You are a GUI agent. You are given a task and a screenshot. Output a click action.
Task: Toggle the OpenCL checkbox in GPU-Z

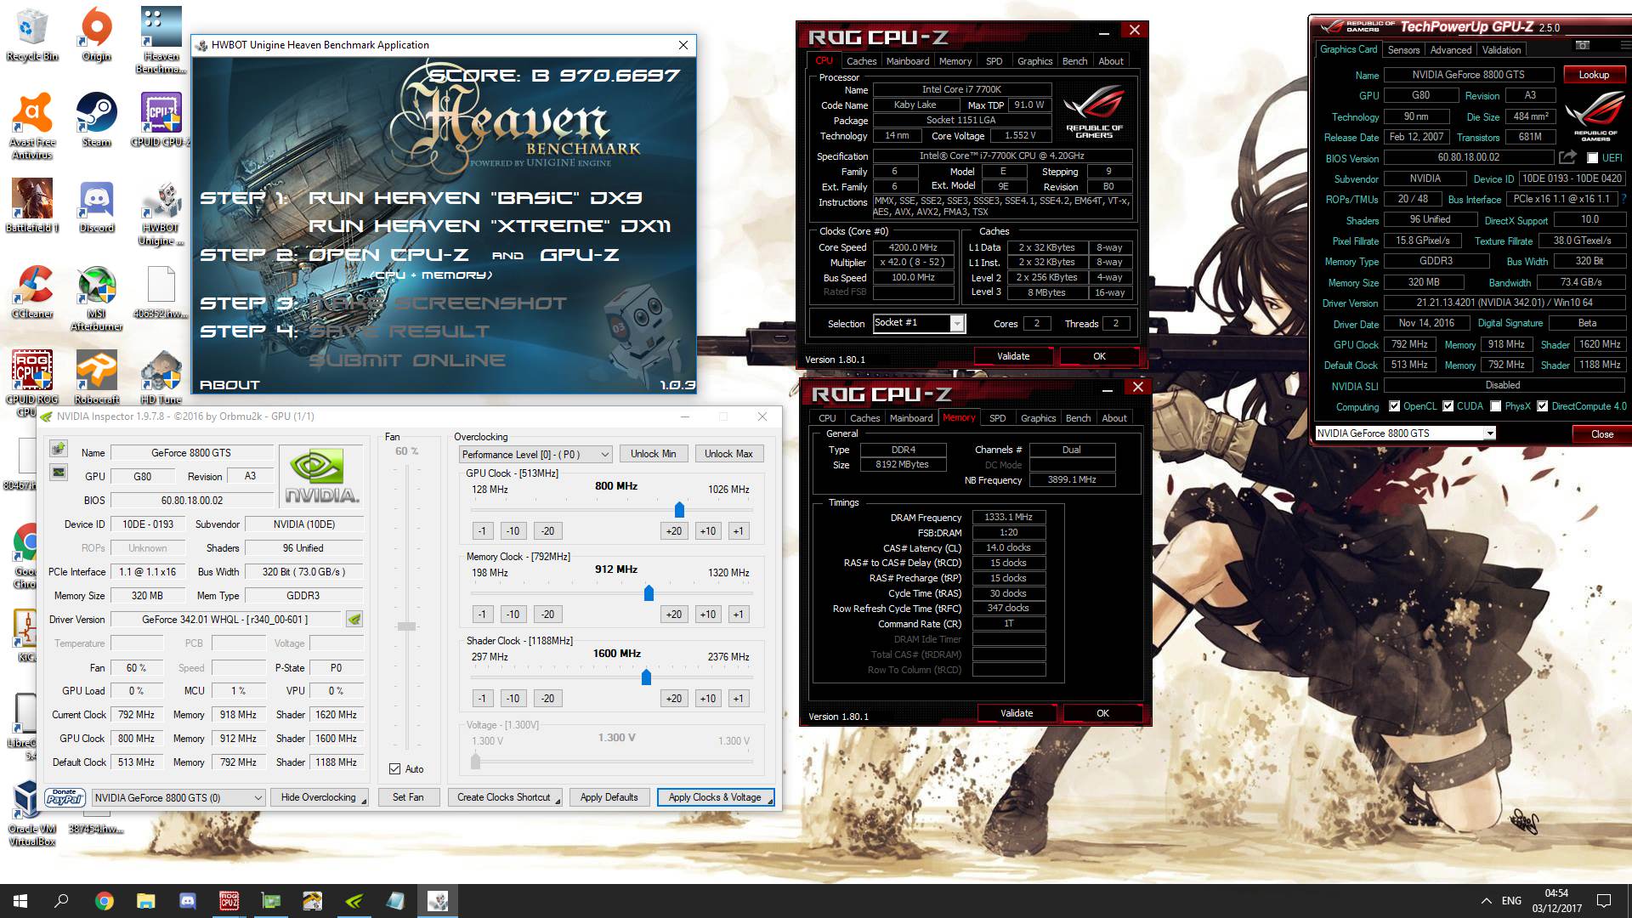click(x=1394, y=406)
